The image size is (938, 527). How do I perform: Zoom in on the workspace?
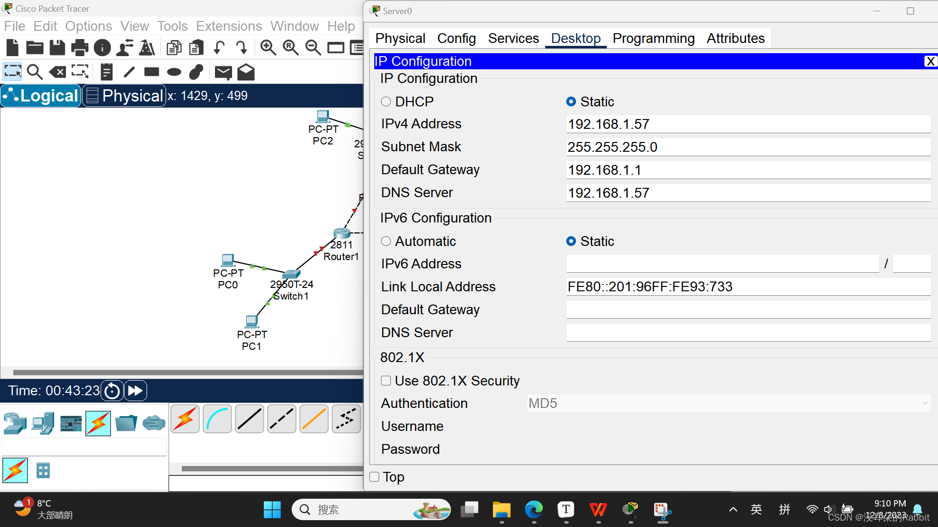(x=268, y=47)
